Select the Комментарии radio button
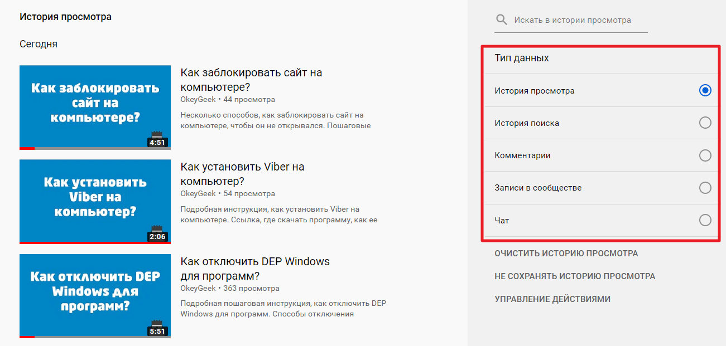The height and width of the screenshot is (346, 726). coord(705,155)
